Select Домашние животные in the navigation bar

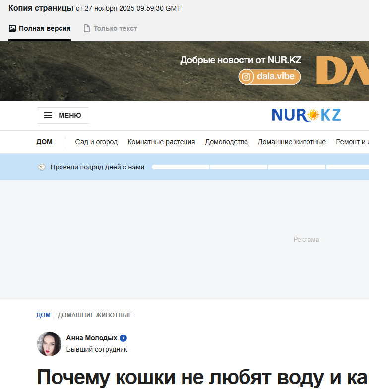coord(292,142)
